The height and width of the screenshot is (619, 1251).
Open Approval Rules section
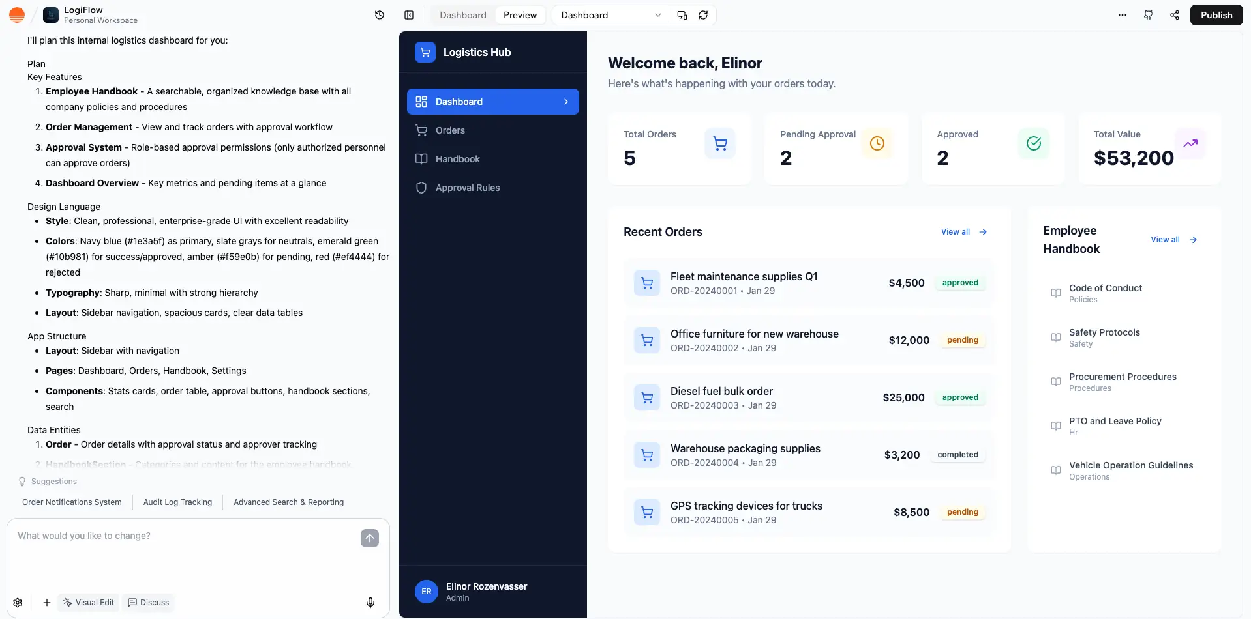click(x=467, y=187)
